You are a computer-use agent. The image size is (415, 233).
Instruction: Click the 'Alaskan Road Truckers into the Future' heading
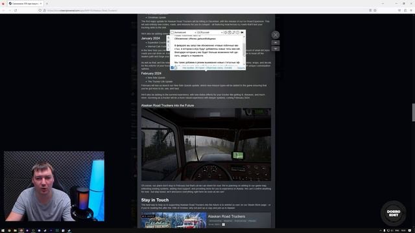pyautogui.click(x=167, y=105)
